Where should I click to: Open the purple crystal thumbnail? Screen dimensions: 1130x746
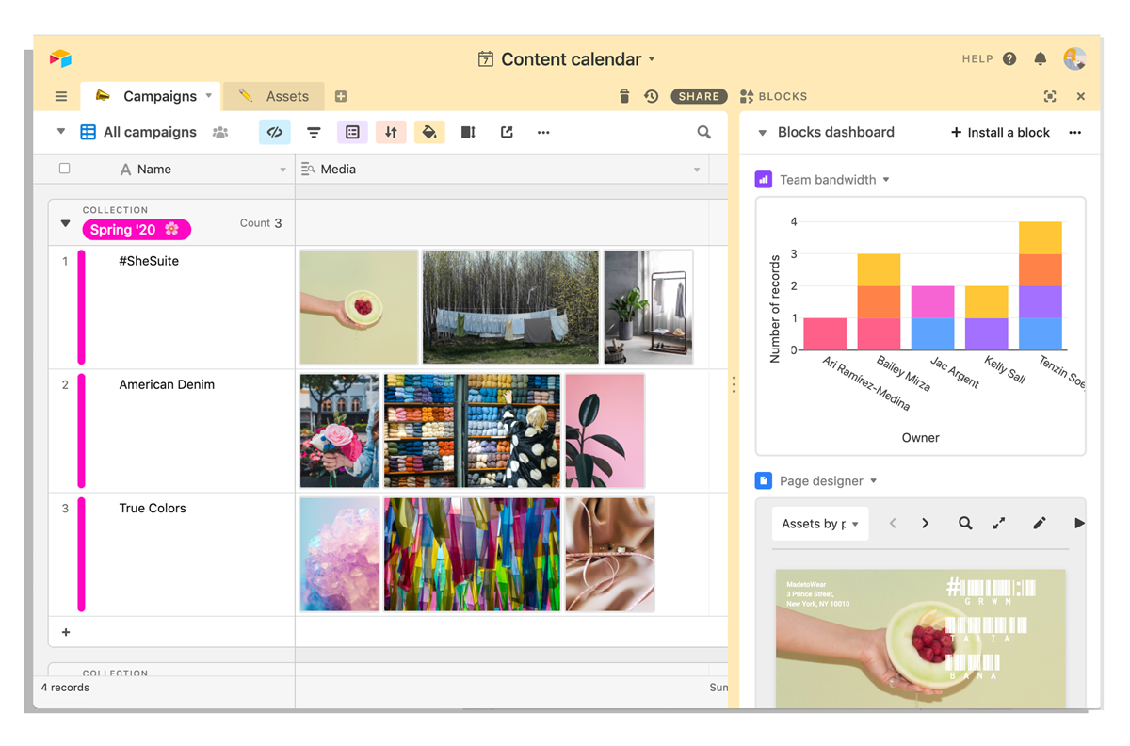(339, 554)
